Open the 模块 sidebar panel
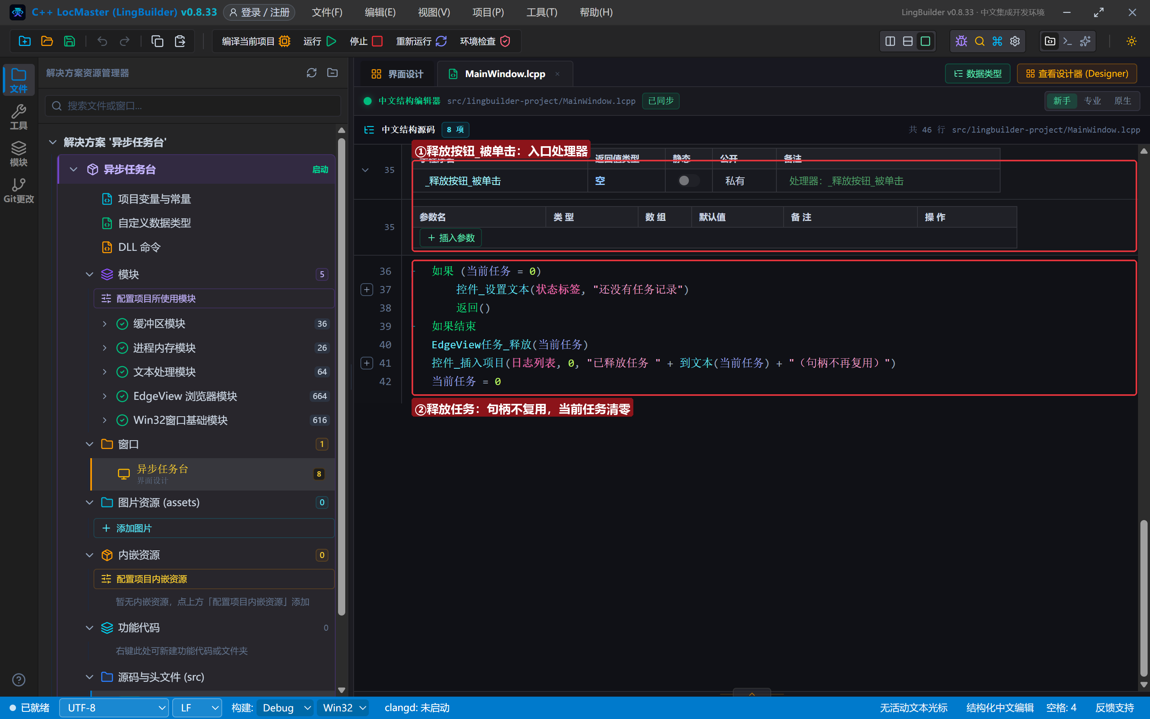1150x719 pixels. coord(18,154)
